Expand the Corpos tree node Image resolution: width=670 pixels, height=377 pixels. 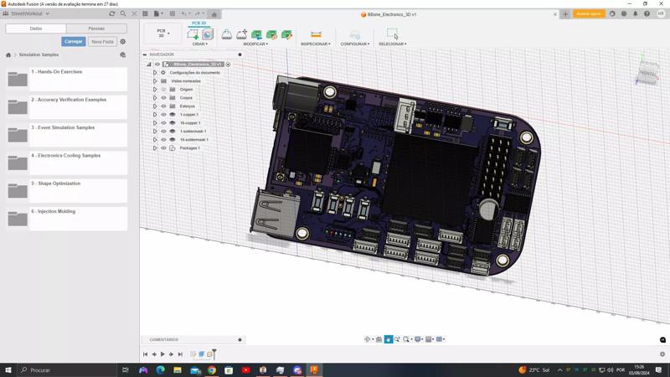click(155, 98)
